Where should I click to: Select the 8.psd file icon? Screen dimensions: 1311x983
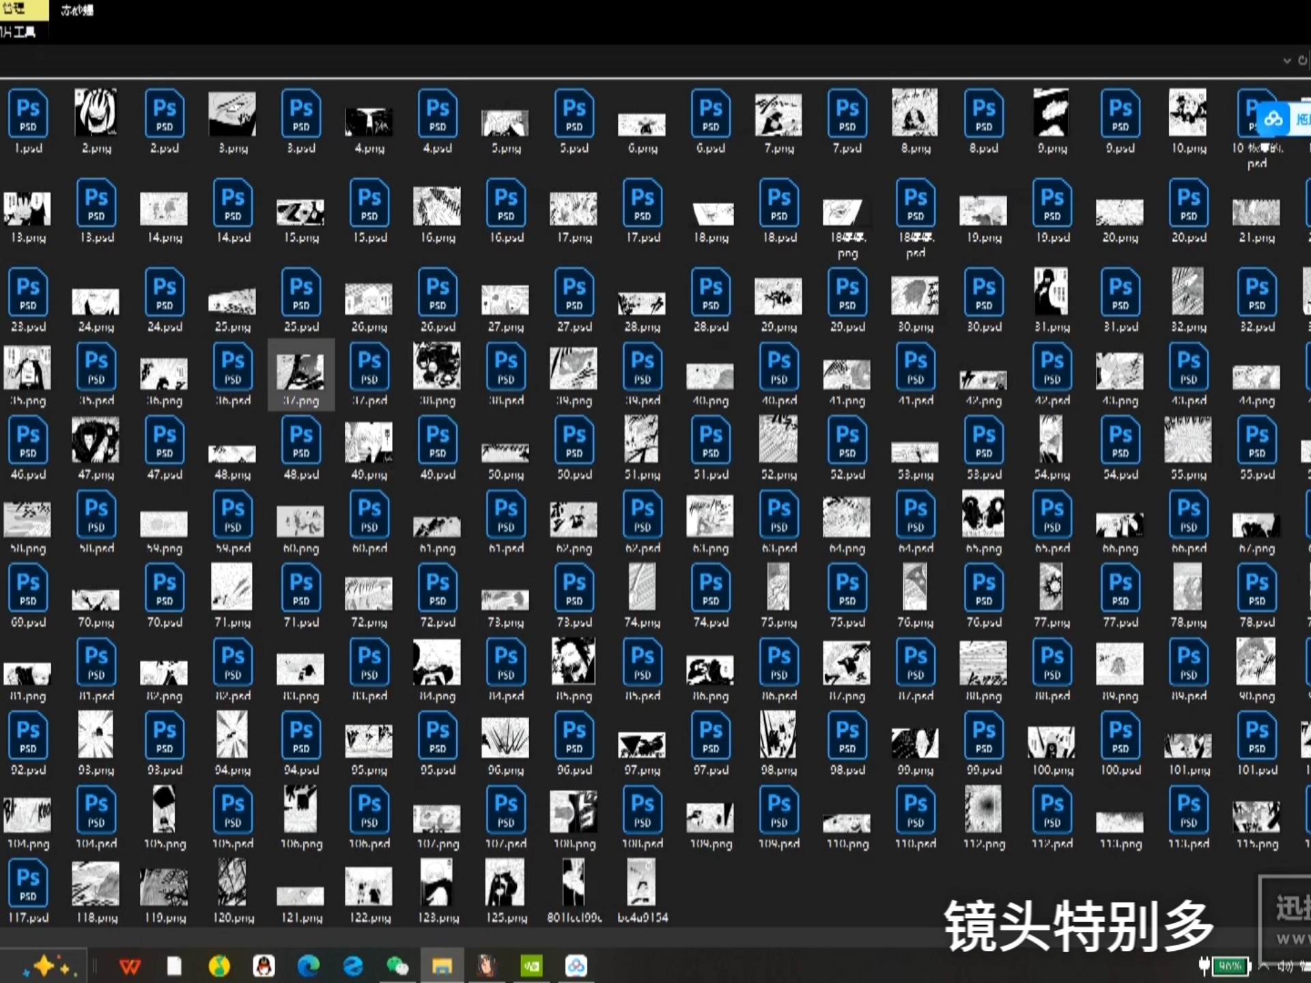click(984, 113)
